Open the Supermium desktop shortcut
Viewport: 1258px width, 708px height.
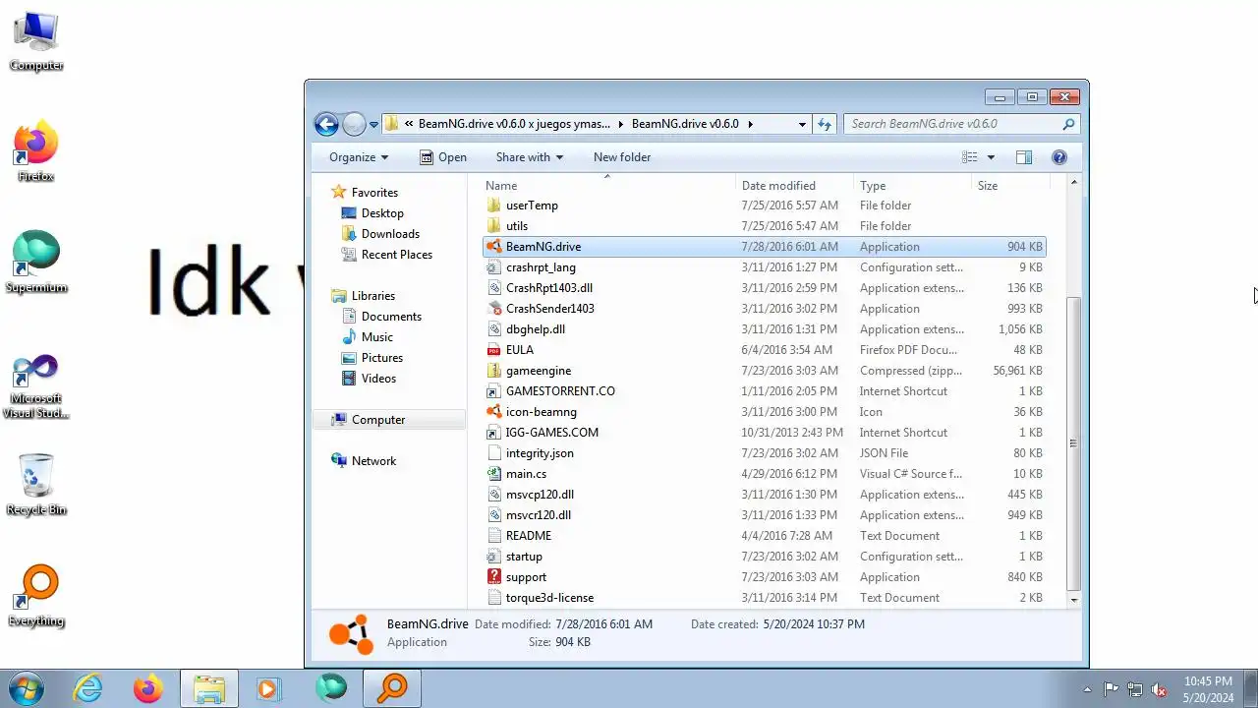pos(36,263)
